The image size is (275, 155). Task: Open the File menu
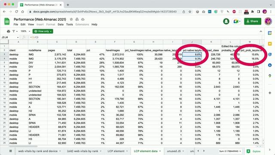16,25
